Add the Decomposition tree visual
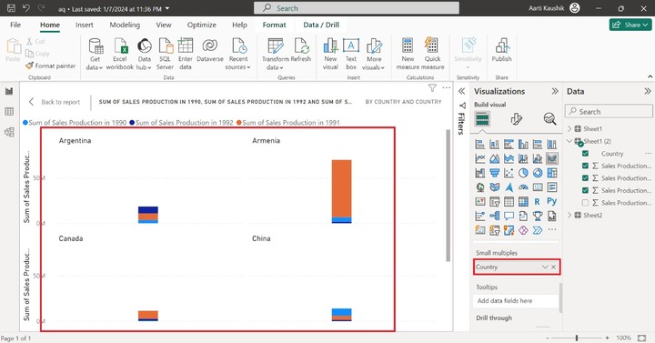 pos(495,216)
